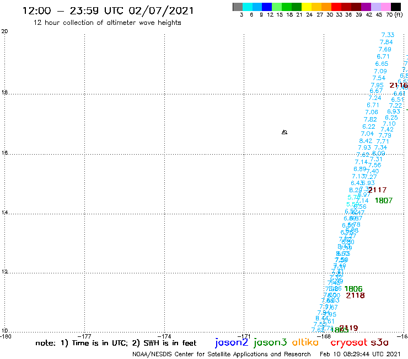Click the wave height value 6.22

pyautogui.click(x=369, y=126)
